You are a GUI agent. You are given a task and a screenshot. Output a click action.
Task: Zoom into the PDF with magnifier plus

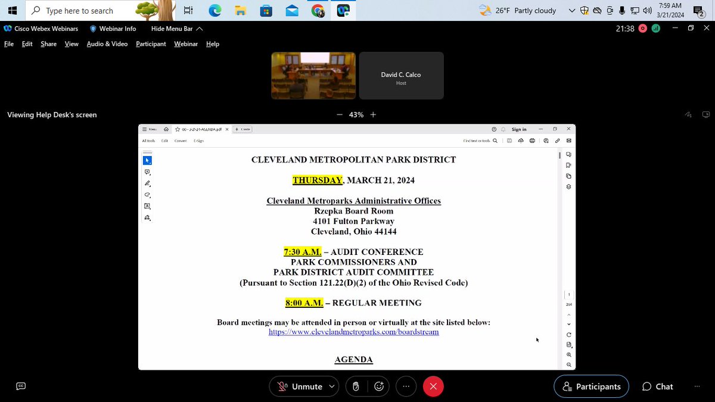568,353
